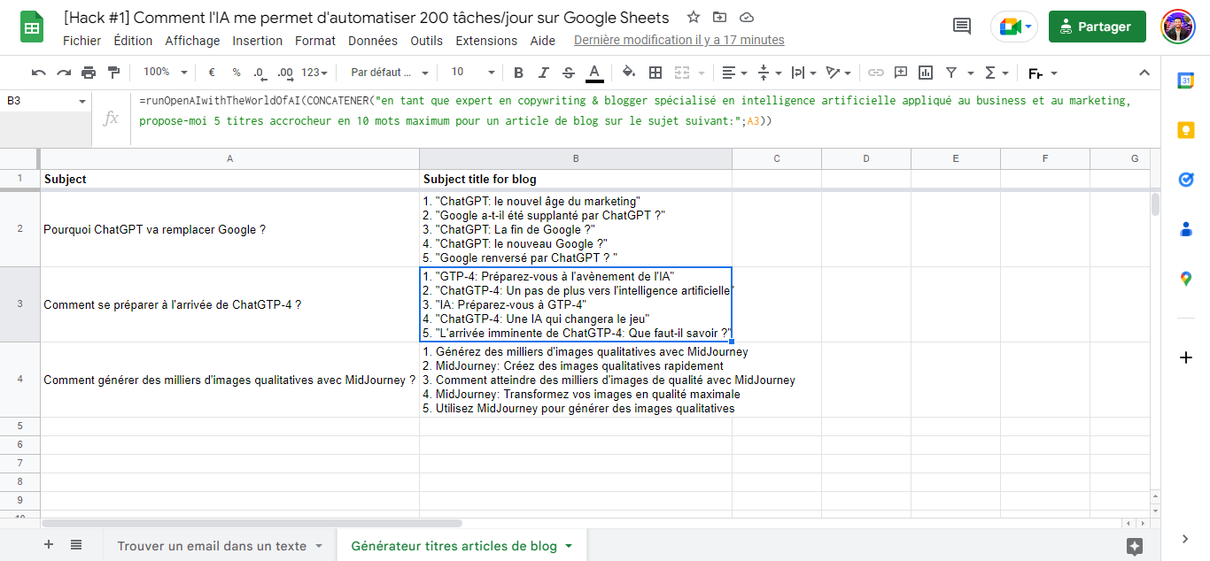Open the 123 number format dropdown

(x=314, y=73)
